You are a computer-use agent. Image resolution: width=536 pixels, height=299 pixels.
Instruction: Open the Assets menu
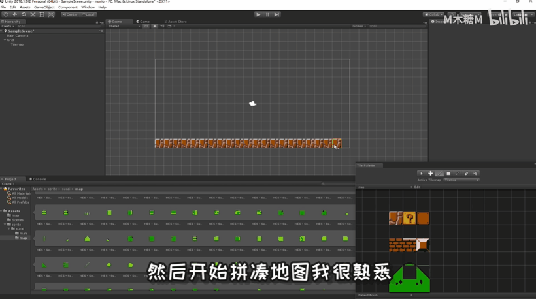click(25, 7)
